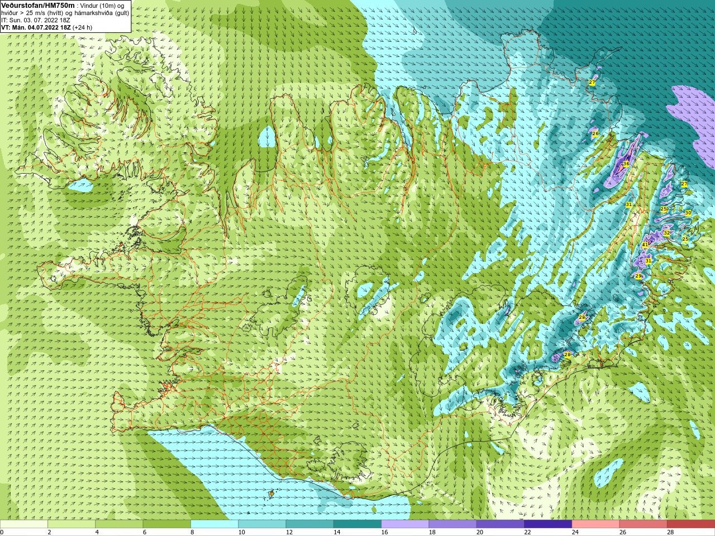Click the 24–26 m/s light pink legend swatch
Viewport: 715px width, 536px height.
point(596,524)
